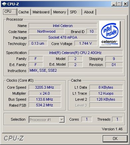Click the Intel Inside Celeron logo

coord(110,34)
